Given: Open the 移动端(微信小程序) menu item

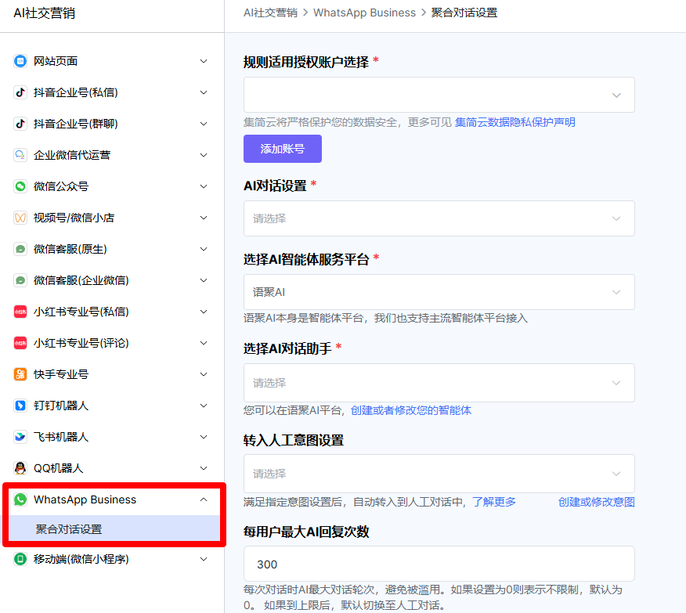Looking at the screenshot, I should click(x=81, y=559).
